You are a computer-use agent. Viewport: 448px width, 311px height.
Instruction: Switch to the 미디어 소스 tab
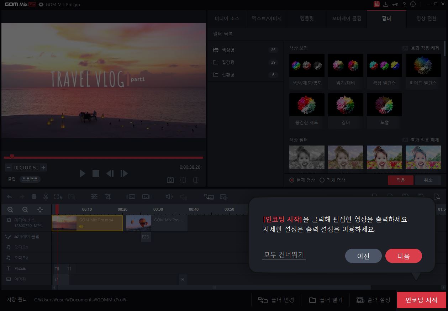tap(227, 19)
